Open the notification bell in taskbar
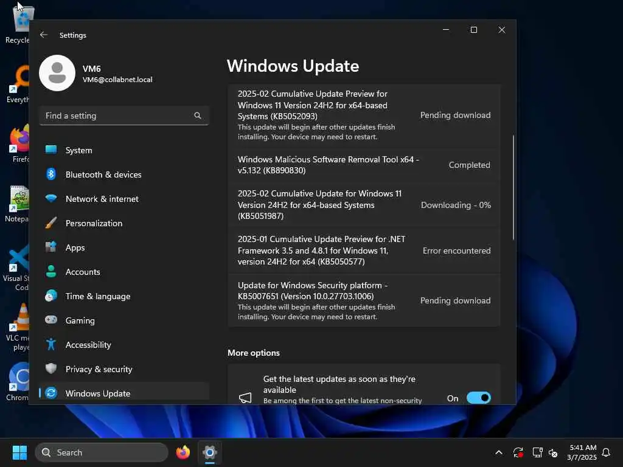 [x=606, y=452]
